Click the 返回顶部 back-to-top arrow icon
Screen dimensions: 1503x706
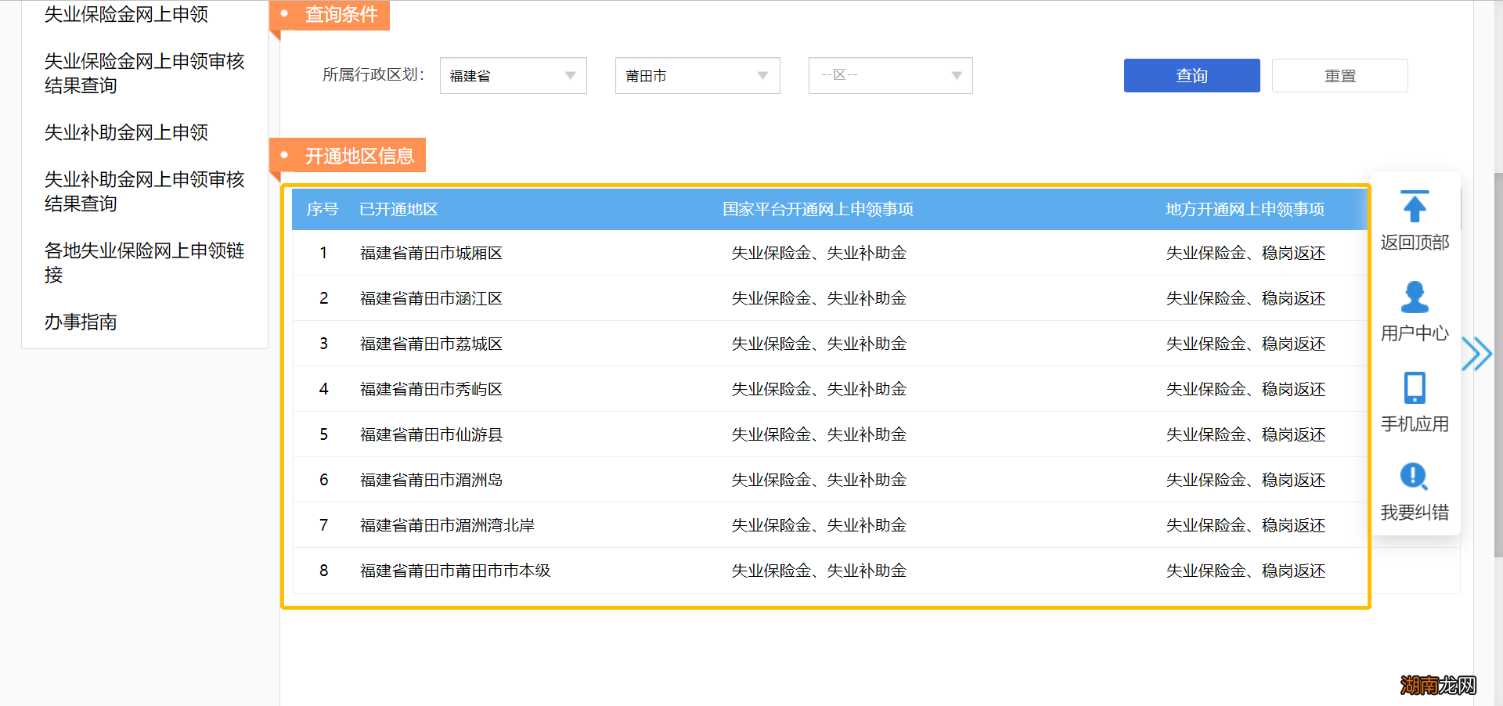tap(1414, 207)
